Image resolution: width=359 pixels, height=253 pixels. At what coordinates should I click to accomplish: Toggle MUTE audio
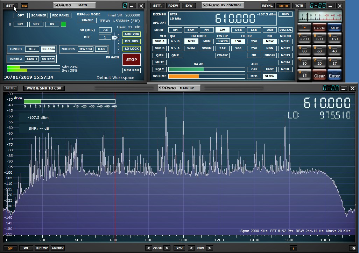click(160, 62)
